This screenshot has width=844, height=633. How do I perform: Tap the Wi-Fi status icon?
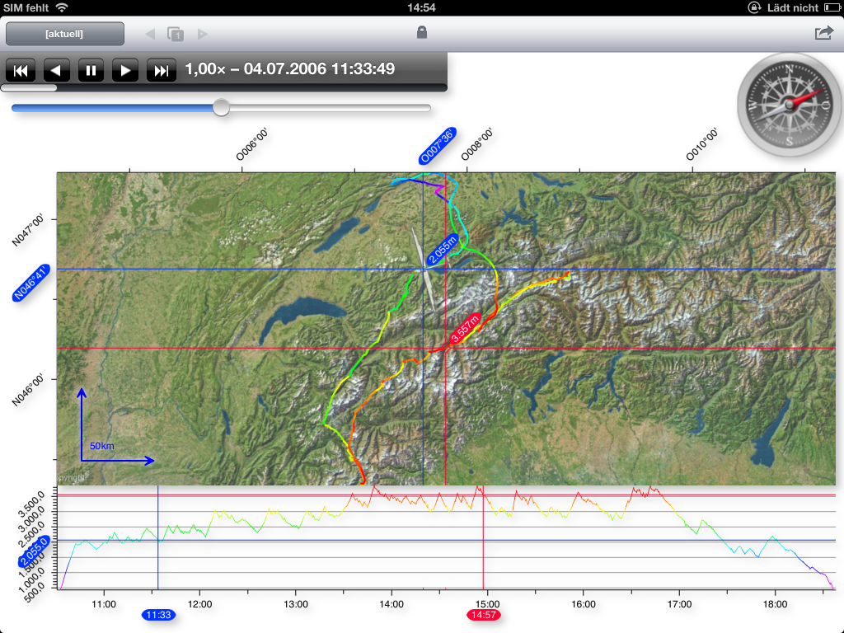point(63,7)
